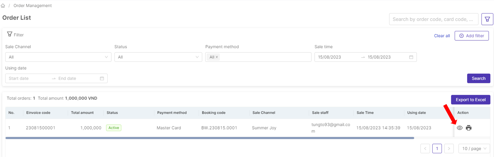This screenshot has width=494, height=157.
Task: Print the order using the printer icon
Action: click(468, 128)
